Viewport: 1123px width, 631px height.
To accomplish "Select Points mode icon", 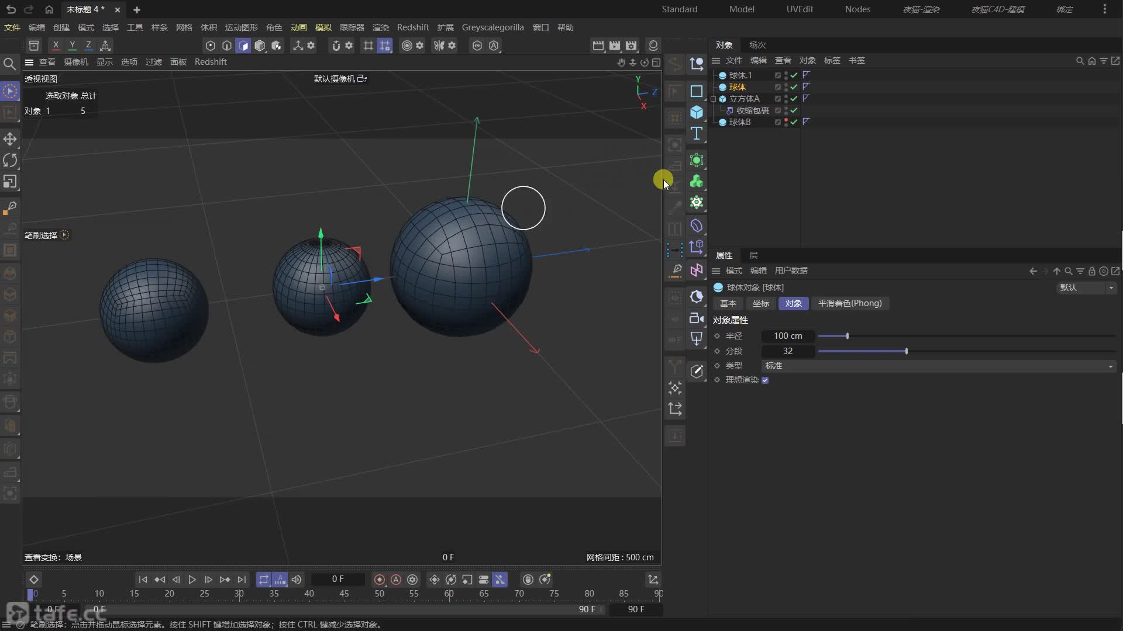I will [211, 46].
